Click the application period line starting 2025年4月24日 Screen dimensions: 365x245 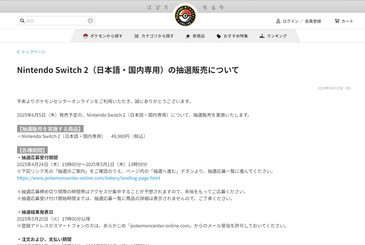click(82, 164)
